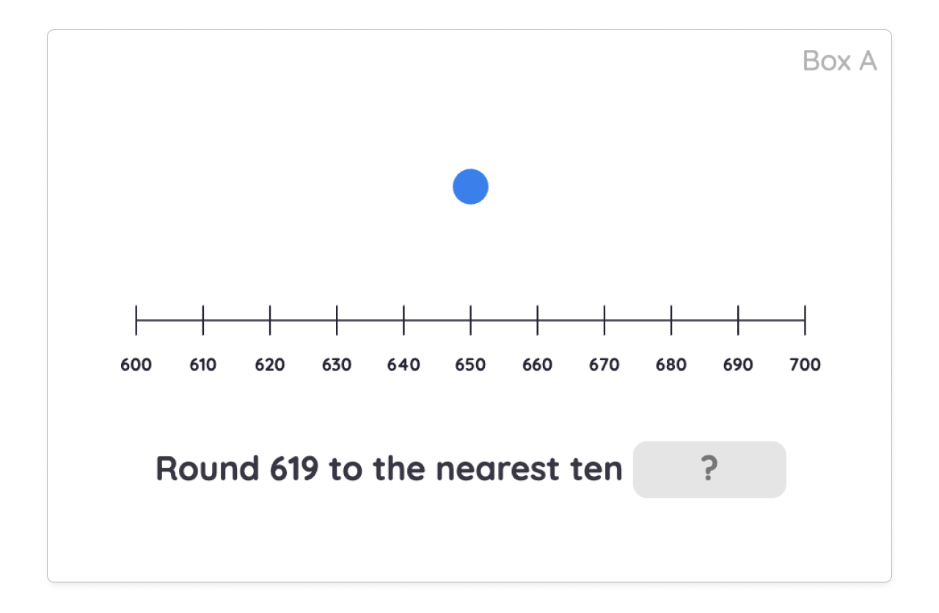
Task: Click the number label 610
Action: (203, 364)
